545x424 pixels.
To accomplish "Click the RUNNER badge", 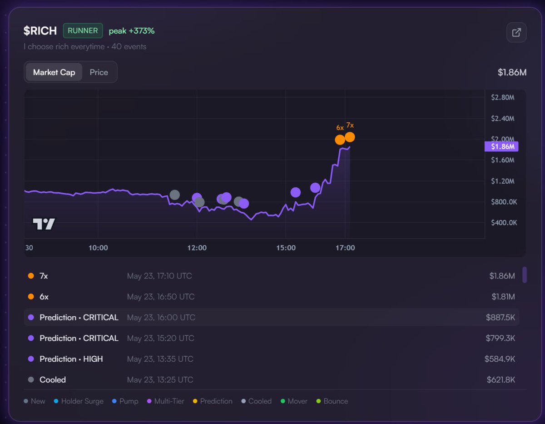I will pyautogui.click(x=83, y=31).
